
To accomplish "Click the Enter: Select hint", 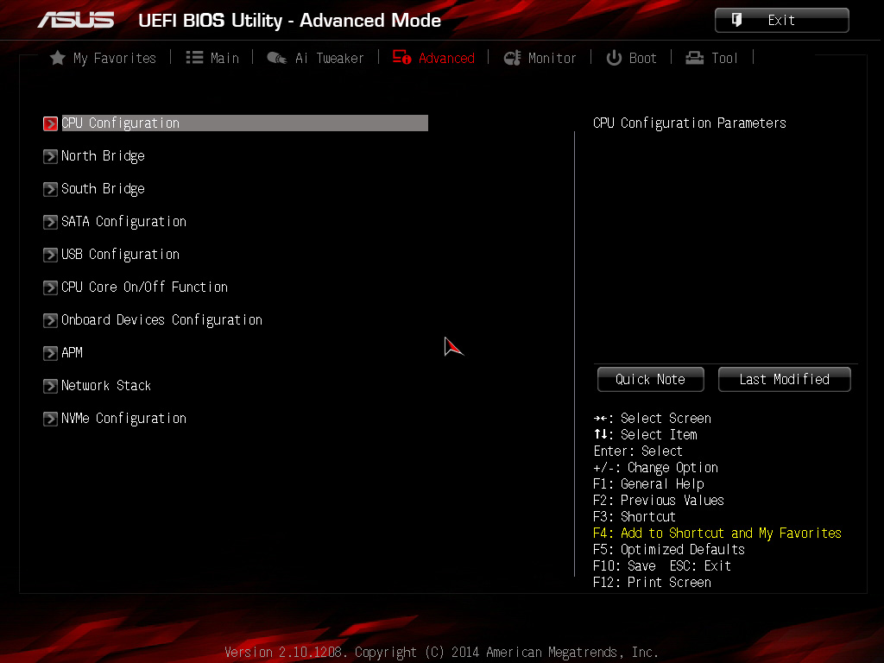I will point(638,451).
